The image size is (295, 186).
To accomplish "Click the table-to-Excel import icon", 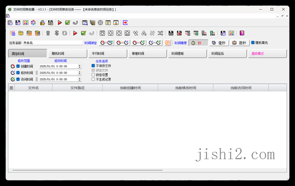I will coord(196,33).
